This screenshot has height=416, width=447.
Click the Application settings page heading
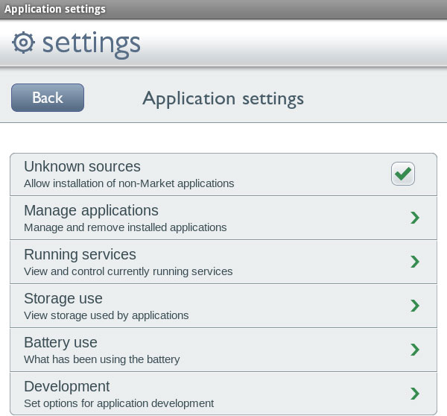(x=223, y=98)
